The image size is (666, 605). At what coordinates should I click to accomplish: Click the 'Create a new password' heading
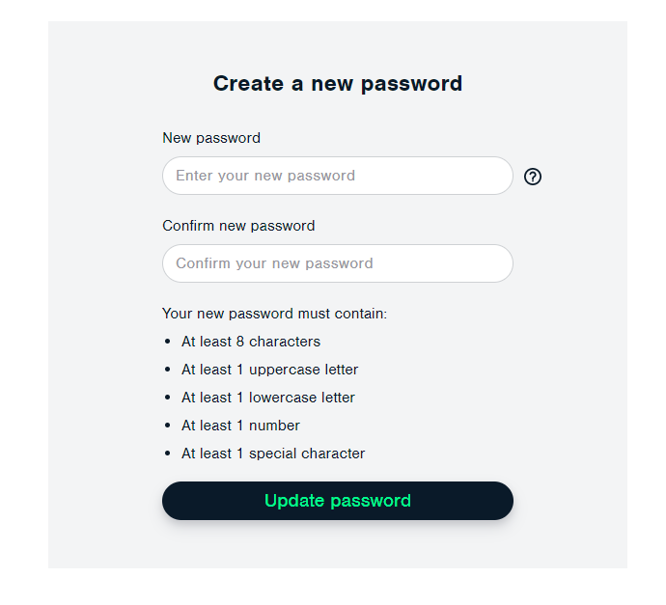pos(337,84)
